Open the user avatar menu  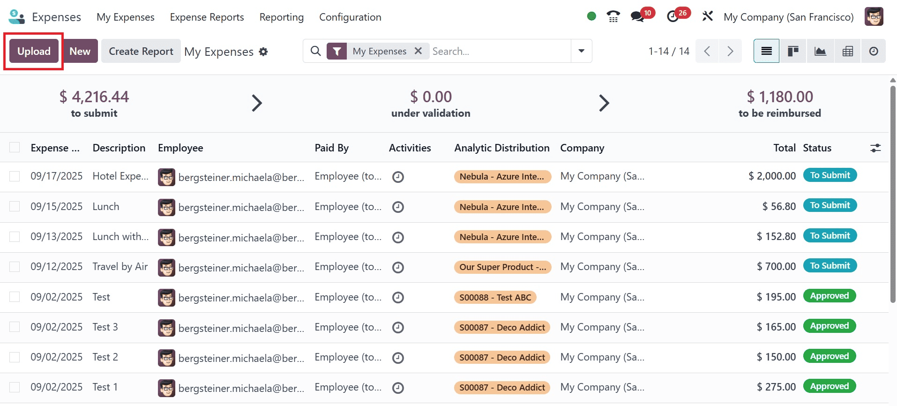click(x=874, y=17)
